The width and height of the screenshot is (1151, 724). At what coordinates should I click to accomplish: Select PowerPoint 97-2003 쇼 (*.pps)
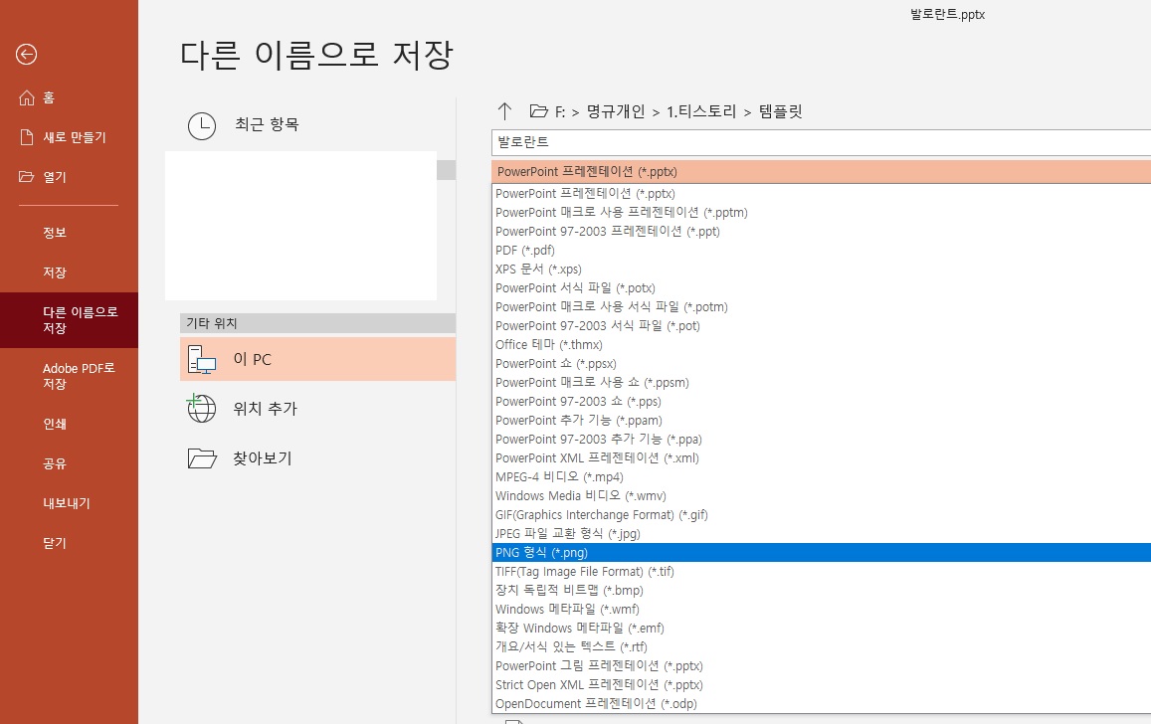(x=822, y=401)
